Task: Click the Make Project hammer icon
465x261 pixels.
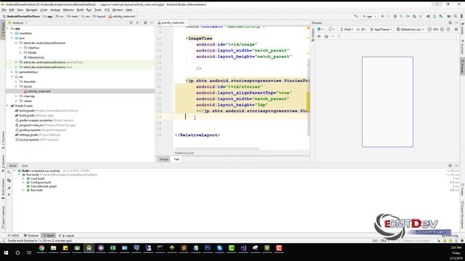Action: point(356,16)
